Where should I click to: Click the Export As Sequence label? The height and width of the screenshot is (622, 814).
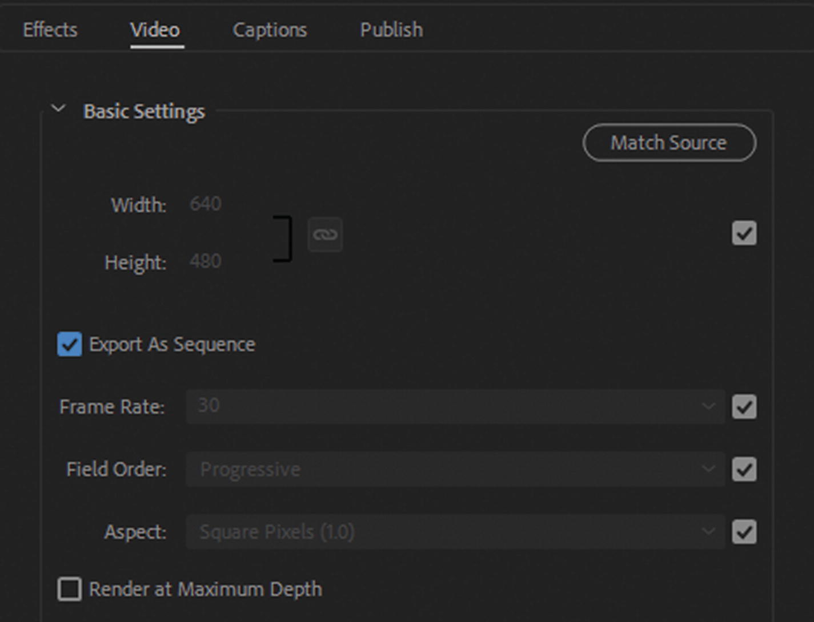(172, 345)
